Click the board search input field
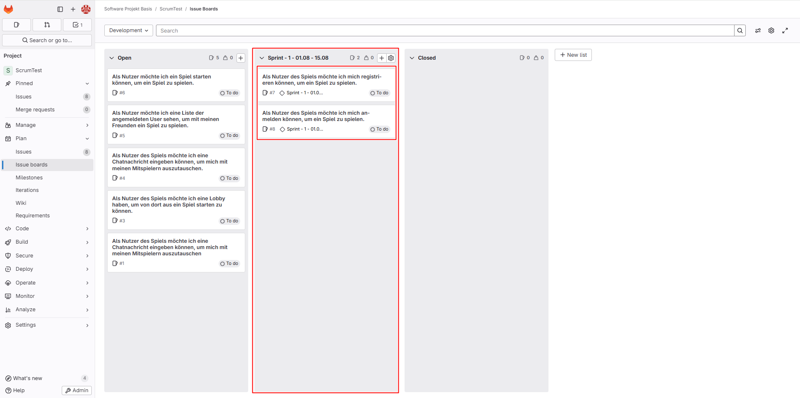The image size is (800, 398). pos(445,30)
